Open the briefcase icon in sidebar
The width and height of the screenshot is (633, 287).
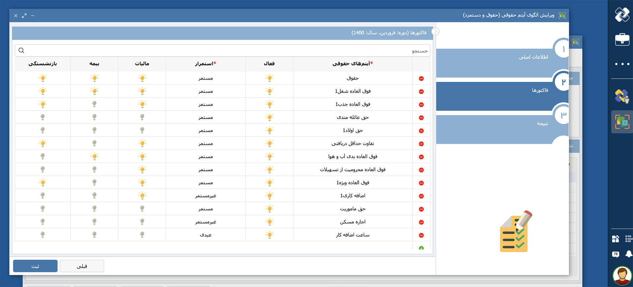622,39
